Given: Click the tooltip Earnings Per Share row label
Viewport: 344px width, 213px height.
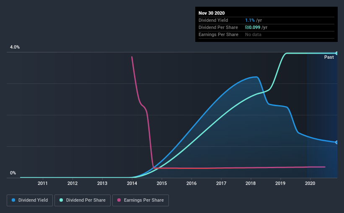Looking at the screenshot, I should coord(218,34).
